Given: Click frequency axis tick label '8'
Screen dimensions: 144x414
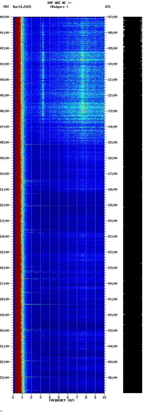Looking at the screenshot, I should pos(86,398).
